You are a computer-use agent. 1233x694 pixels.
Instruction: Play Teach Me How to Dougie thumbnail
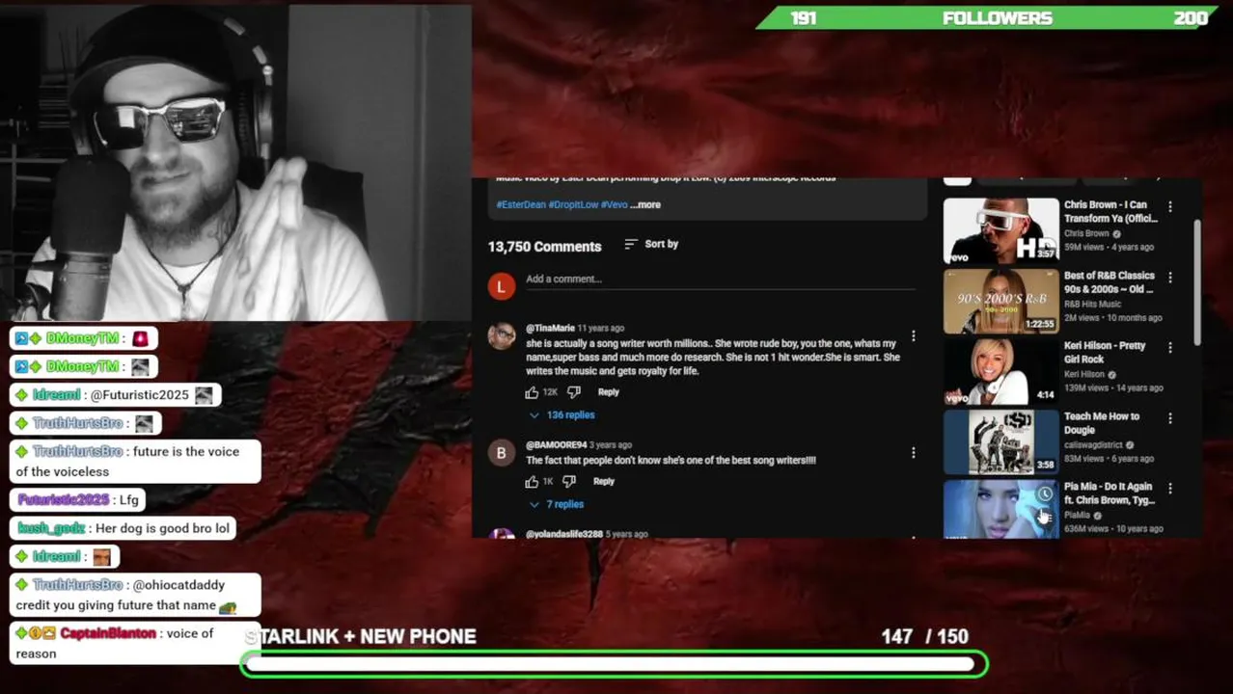click(x=1000, y=442)
